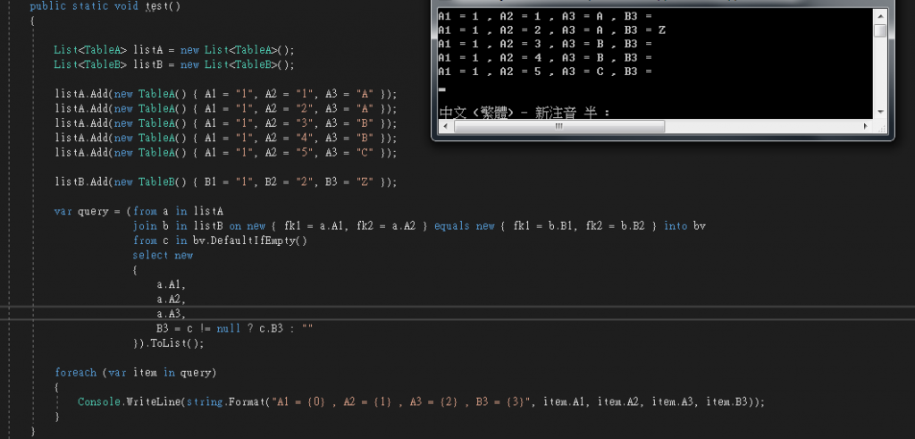
Task: Place cursor on the public static void test() line
Action: point(105,6)
